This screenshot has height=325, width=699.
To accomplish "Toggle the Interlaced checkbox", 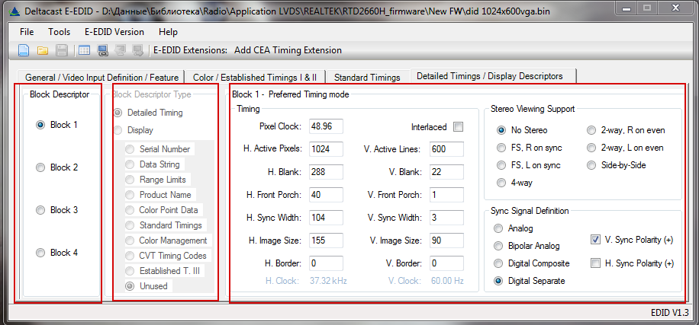I will click(x=458, y=126).
